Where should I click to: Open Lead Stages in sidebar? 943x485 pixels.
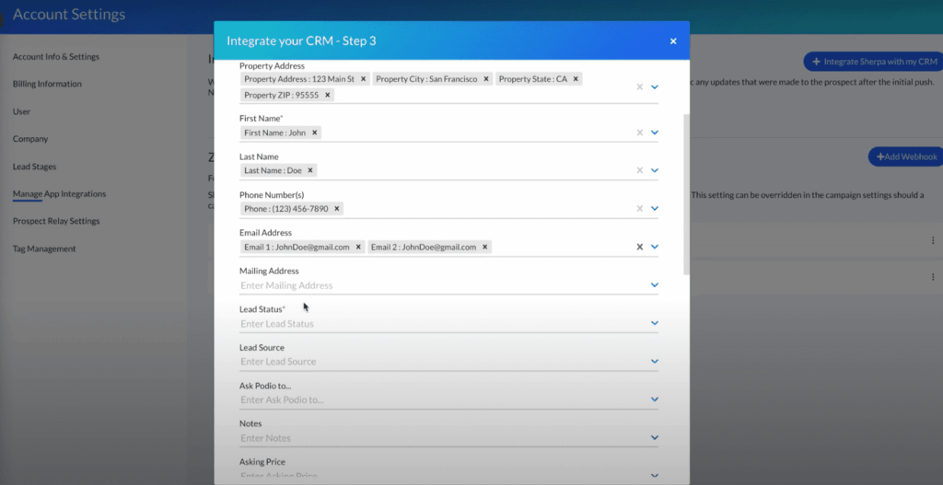click(x=34, y=167)
